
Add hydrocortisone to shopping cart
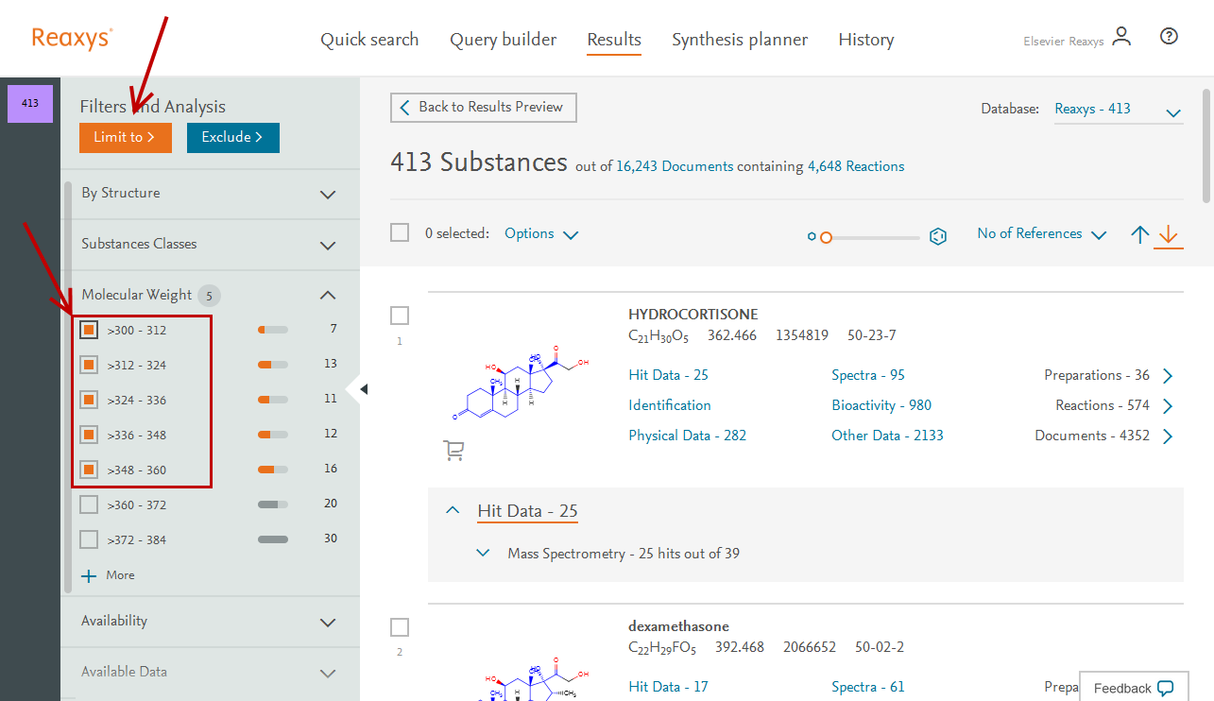coord(453,451)
